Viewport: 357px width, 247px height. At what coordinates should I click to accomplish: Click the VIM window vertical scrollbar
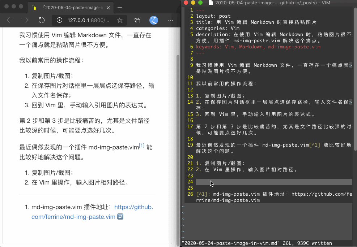[x=356, y=79]
